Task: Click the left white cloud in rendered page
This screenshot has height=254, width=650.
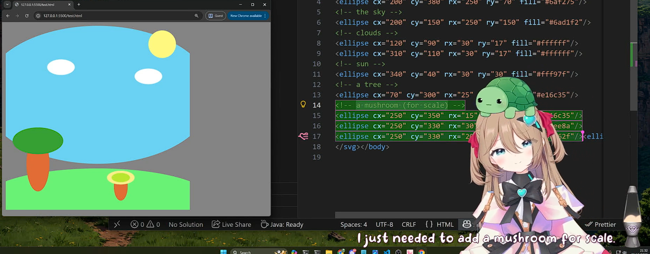Action: pos(61,67)
